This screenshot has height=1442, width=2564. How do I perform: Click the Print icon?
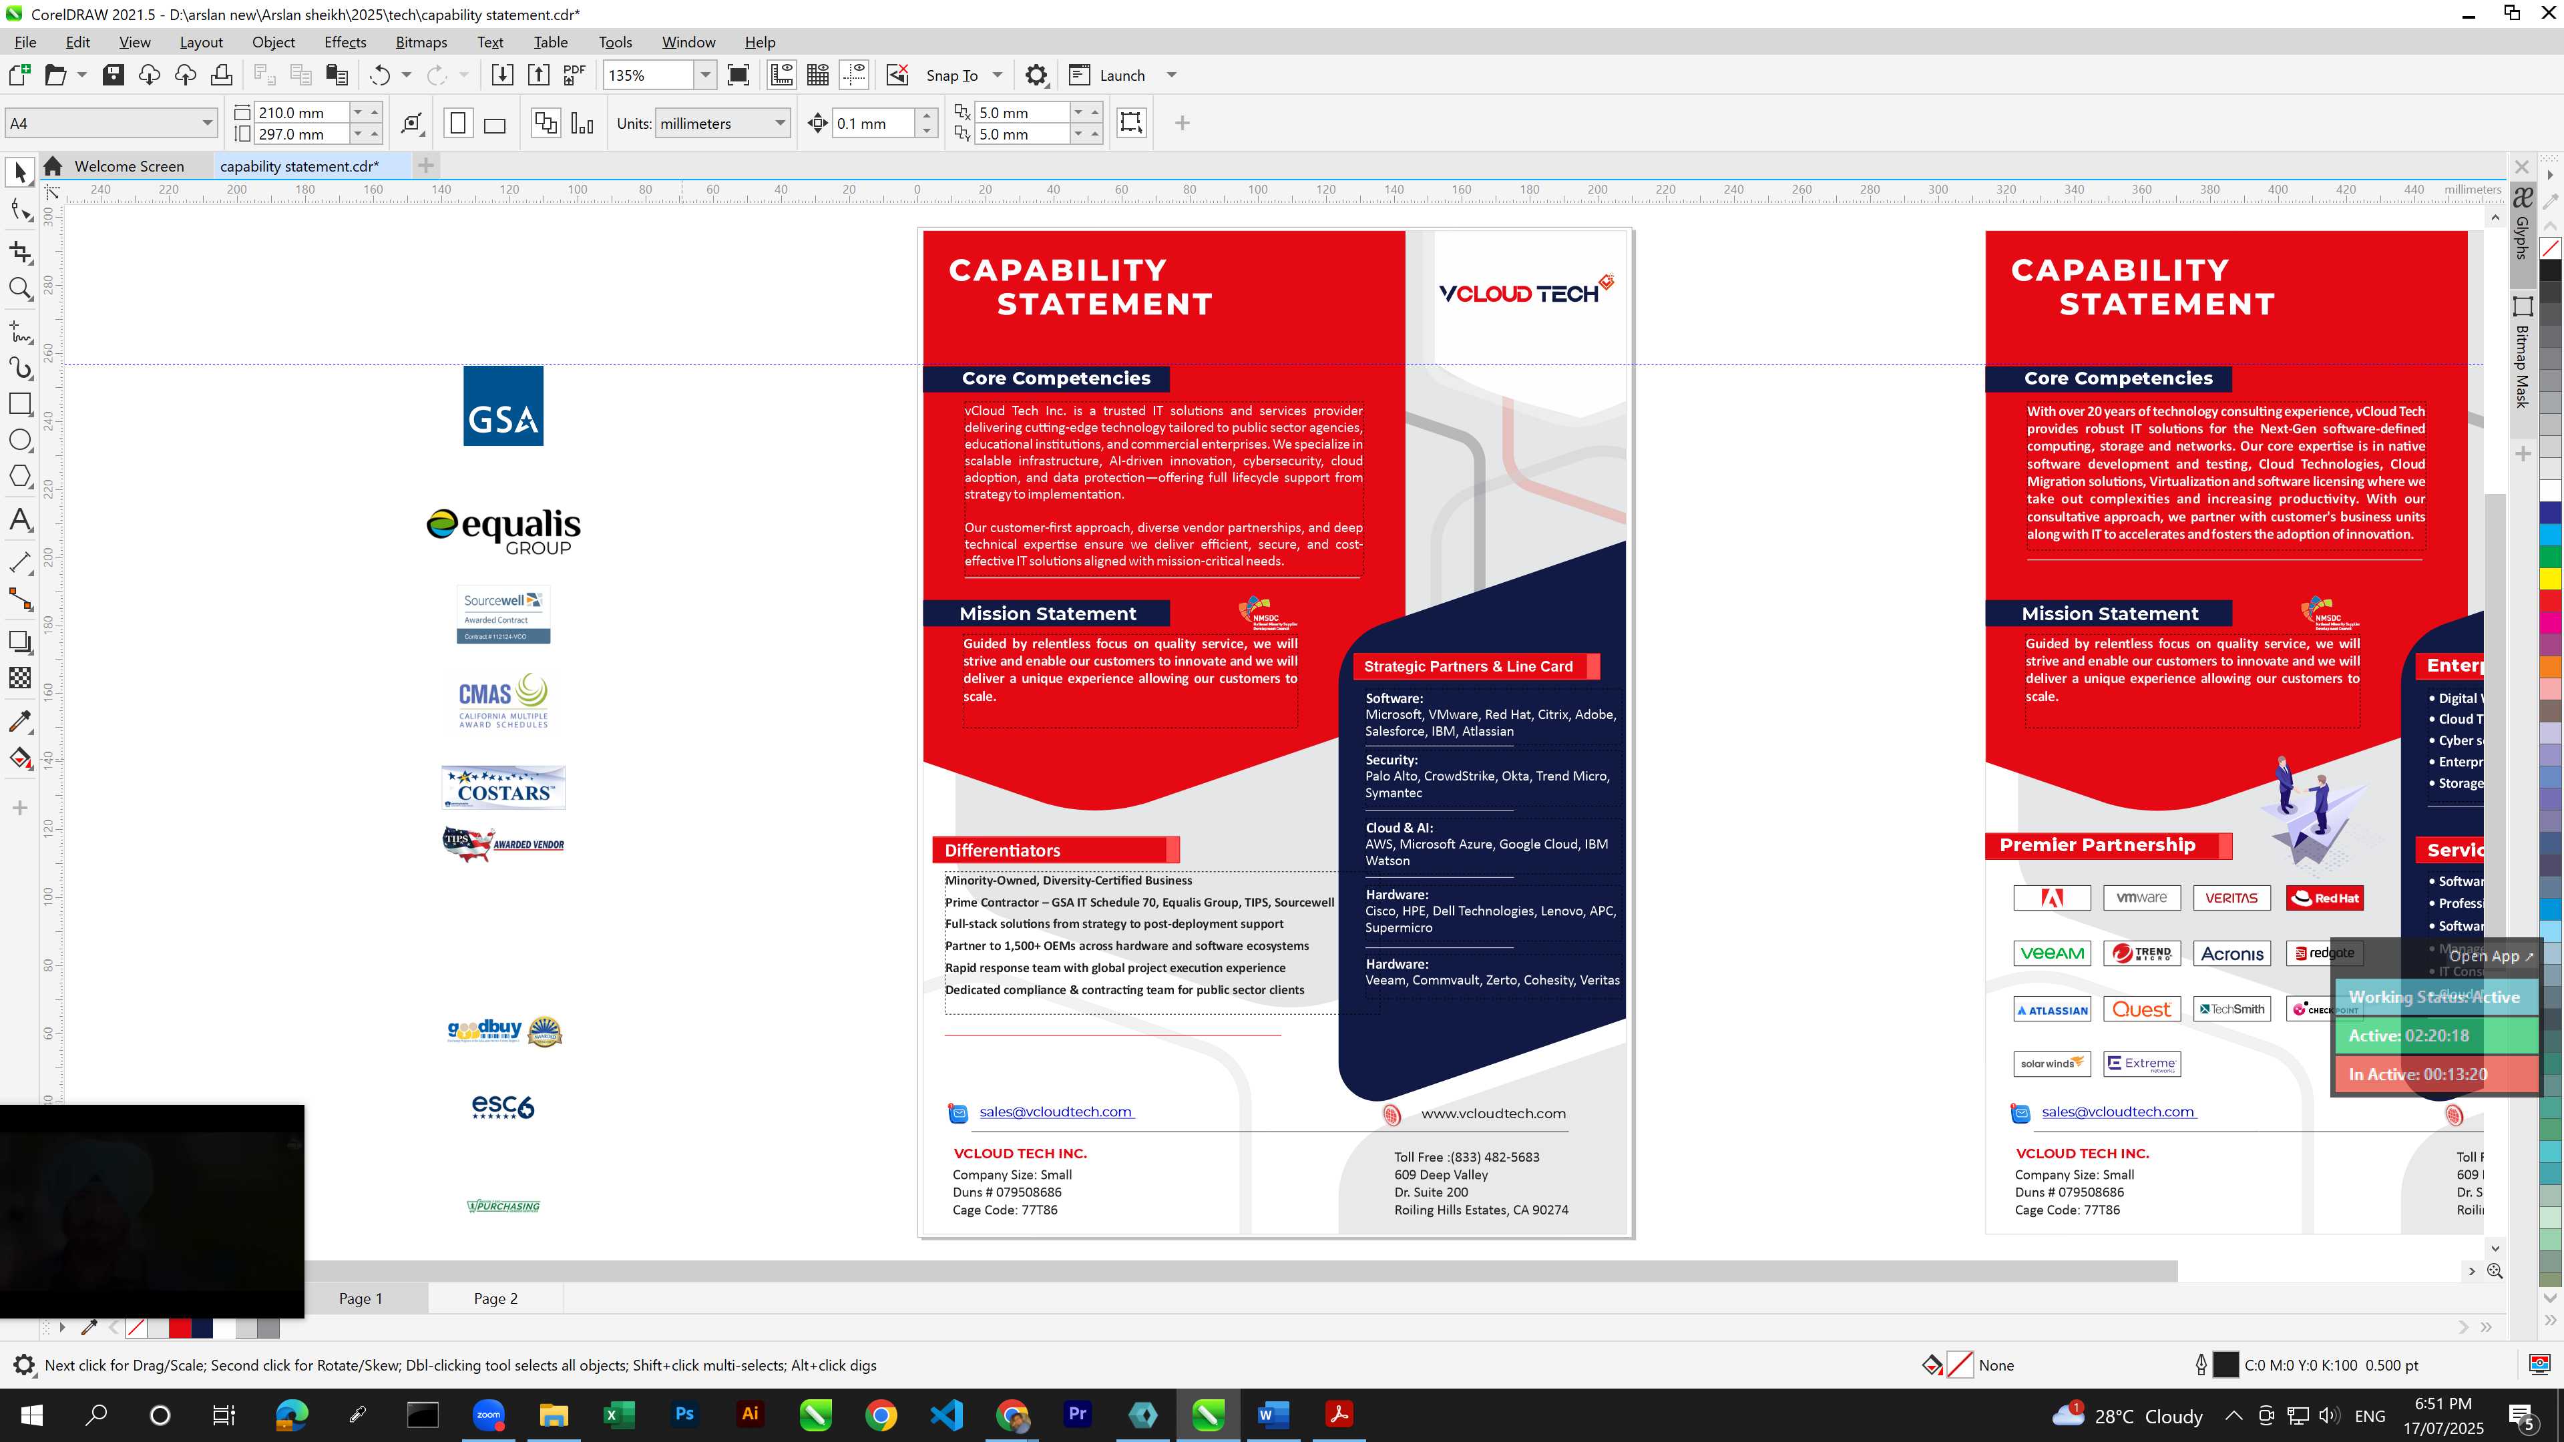pyautogui.click(x=222, y=75)
